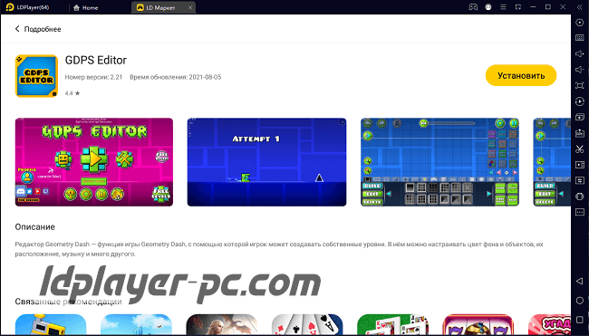
Task: Click the install APK sidebar icon
Action: pyautogui.click(x=580, y=133)
